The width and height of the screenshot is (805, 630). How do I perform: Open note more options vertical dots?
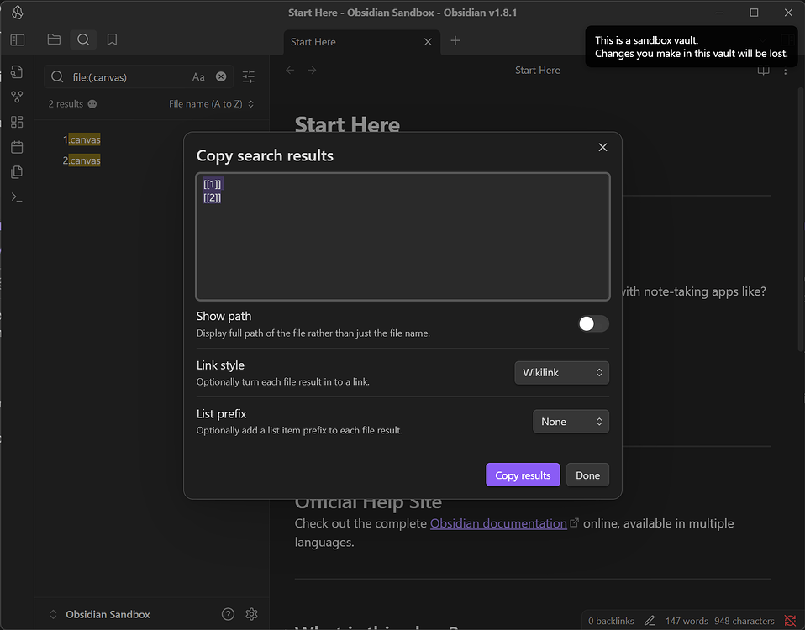point(785,71)
